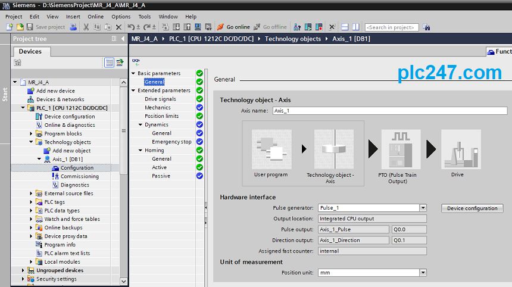Select Position limits parameter entry
Viewport: 512px width, 287px height.
coord(161,116)
